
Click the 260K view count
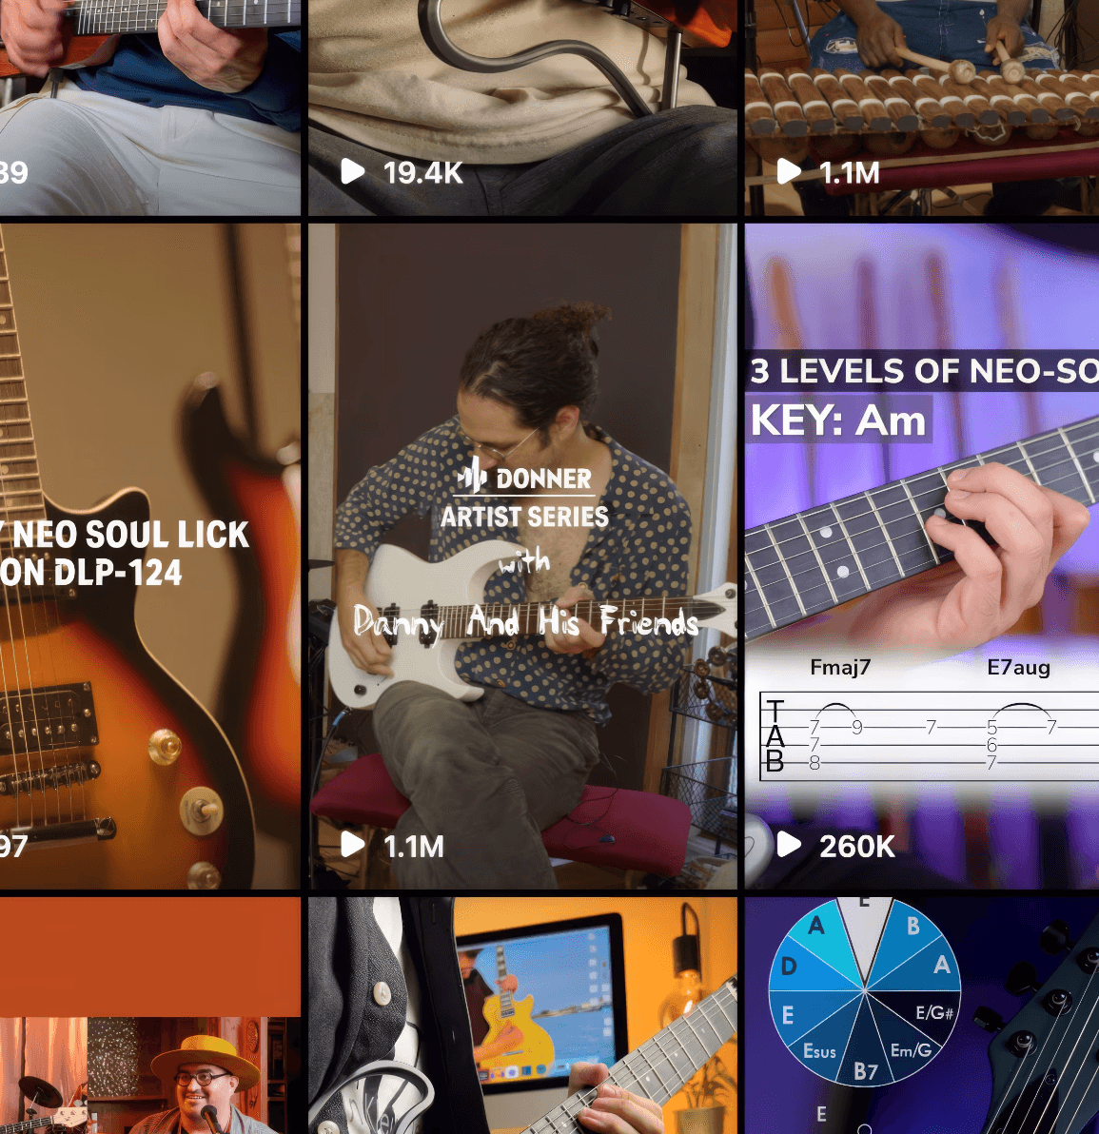click(x=856, y=846)
